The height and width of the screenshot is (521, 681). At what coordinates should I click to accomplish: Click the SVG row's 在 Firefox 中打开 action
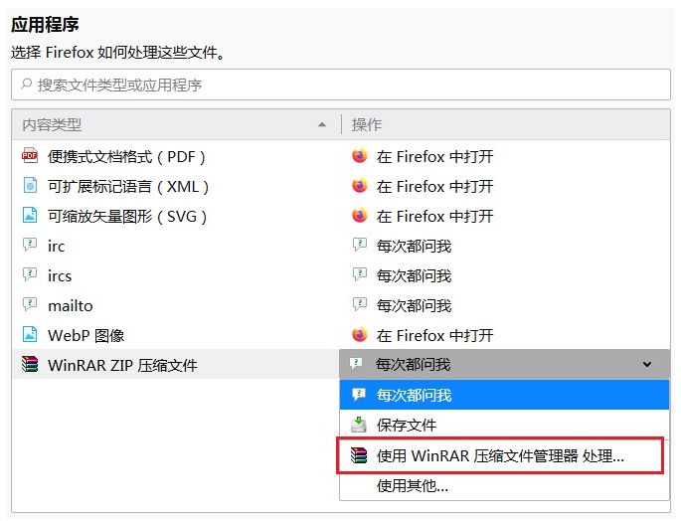tap(434, 216)
